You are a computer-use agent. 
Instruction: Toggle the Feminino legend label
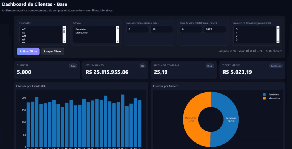point(273,95)
